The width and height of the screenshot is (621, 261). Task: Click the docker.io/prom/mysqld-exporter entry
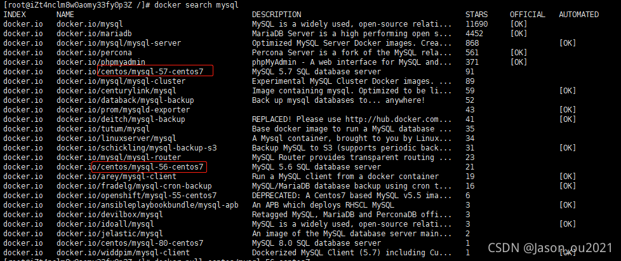[123, 110]
